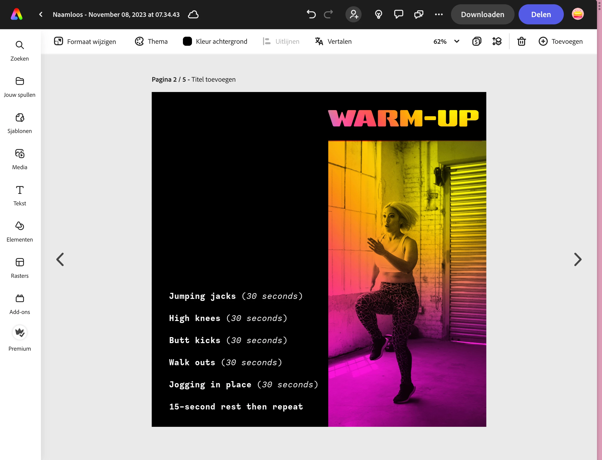The image size is (602, 460).
Task: Go to next page with right chevron
Action: coord(577,259)
